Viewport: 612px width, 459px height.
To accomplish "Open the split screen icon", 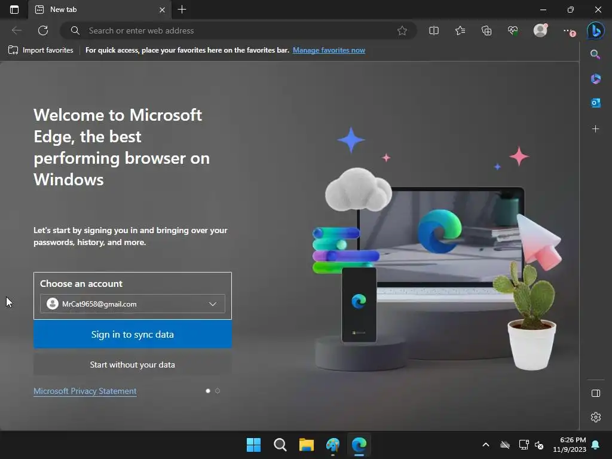I will (434, 30).
